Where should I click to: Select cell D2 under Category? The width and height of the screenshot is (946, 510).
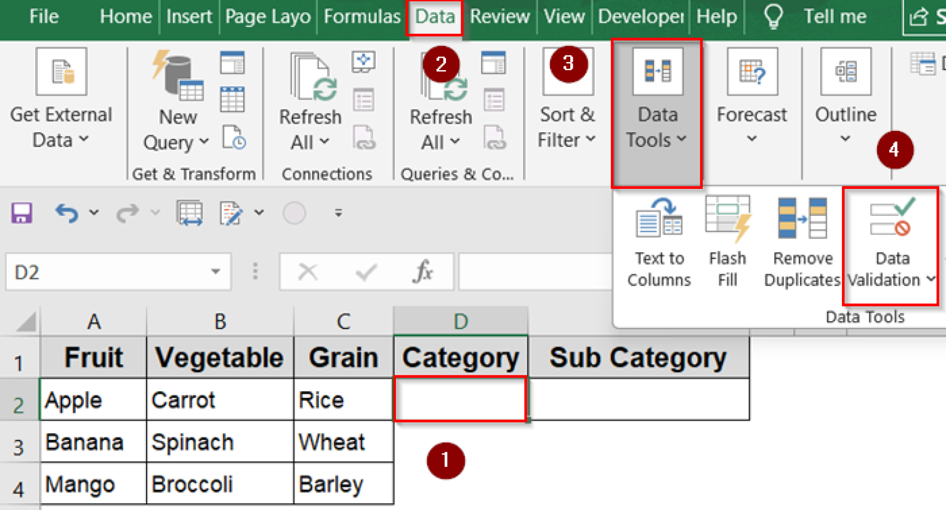coord(460,399)
